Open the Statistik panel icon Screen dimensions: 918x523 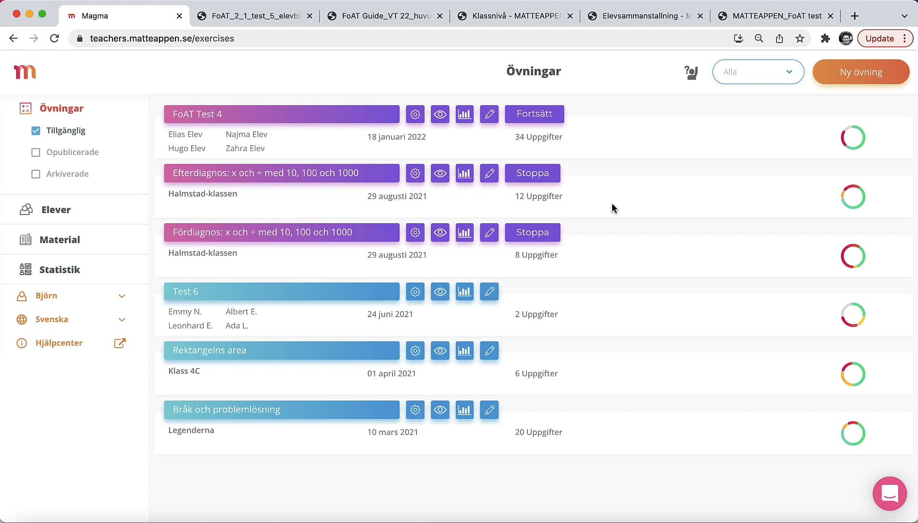tap(59, 269)
